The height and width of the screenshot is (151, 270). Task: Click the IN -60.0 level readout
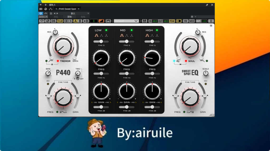coord(155,21)
